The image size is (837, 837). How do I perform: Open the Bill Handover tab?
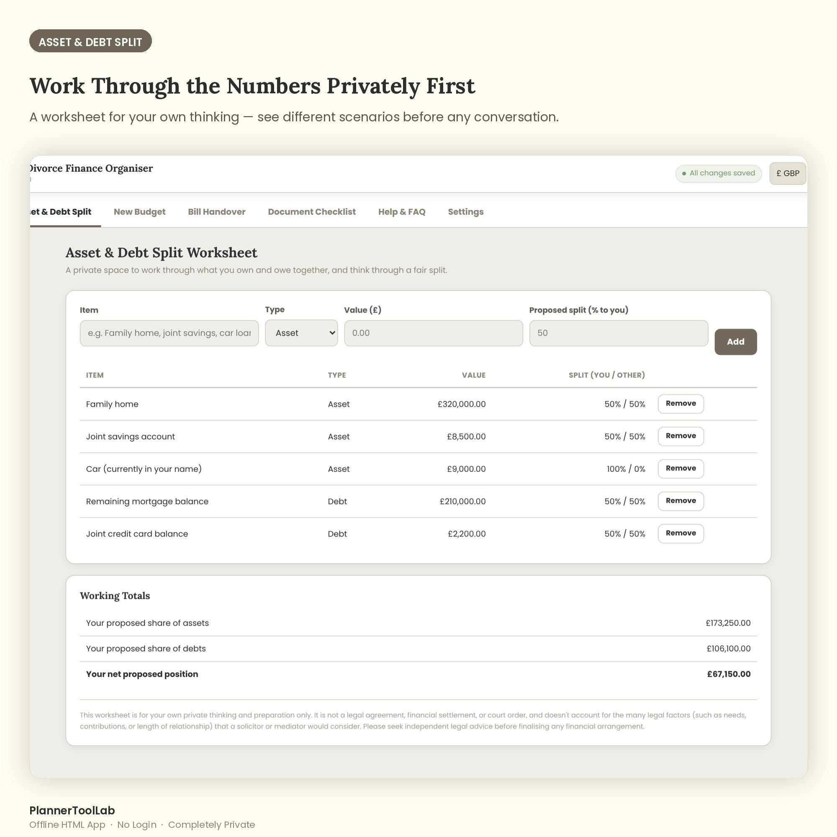click(x=217, y=212)
